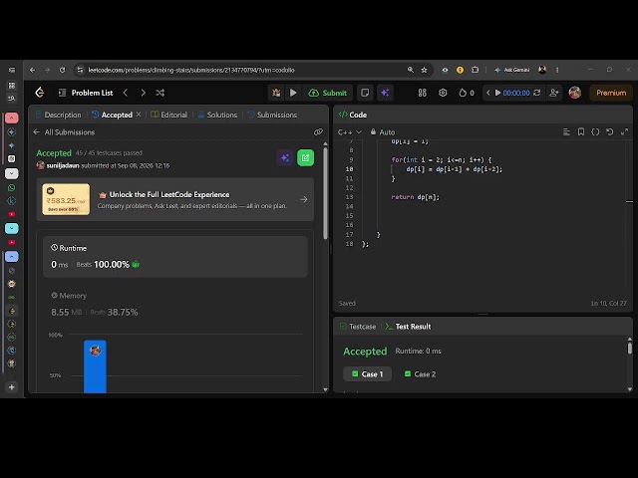Image resolution: width=638 pixels, height=478 pixels.
Task: Go back to All Submissions
Action: coord(64,132)
